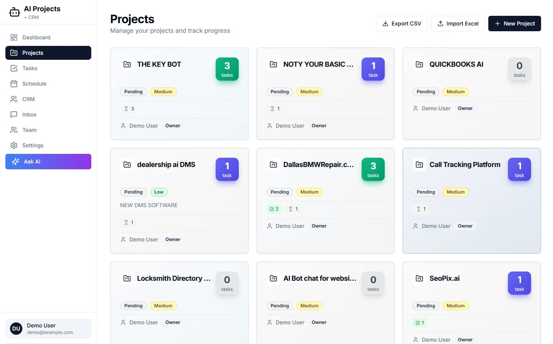This screenshot has height=344, width=553.
Task: Open the Dashboard via the grid icon
Action: tap(14, 37)
